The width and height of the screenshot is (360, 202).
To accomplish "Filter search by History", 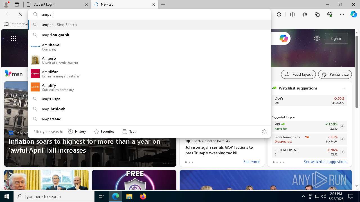I will (77, 131).
